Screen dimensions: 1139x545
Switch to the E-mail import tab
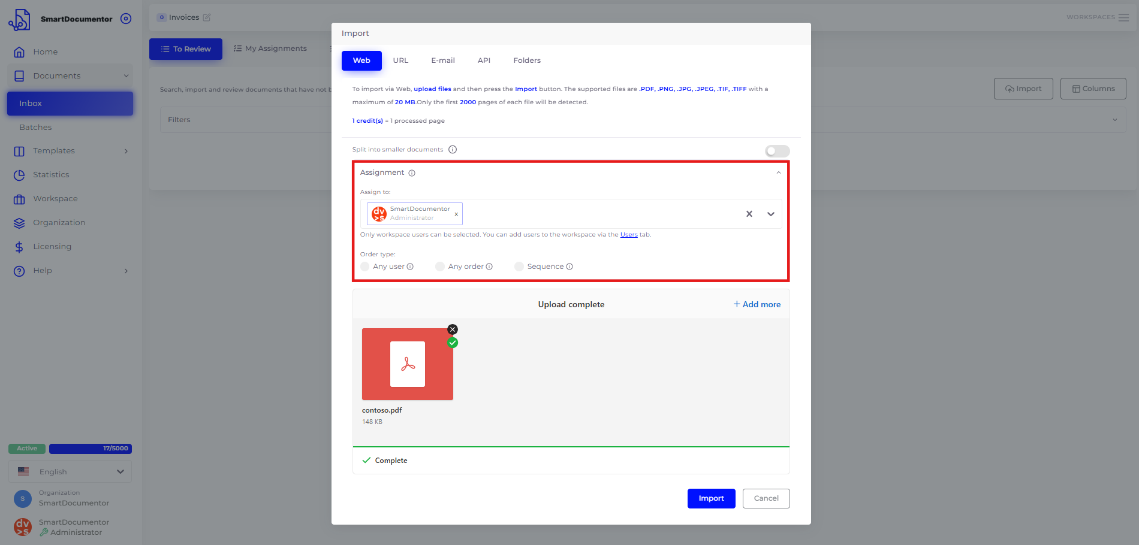point(443,60)
